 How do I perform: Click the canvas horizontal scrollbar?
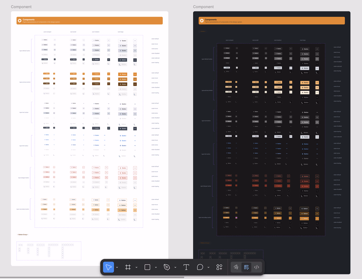coord(92,277)
